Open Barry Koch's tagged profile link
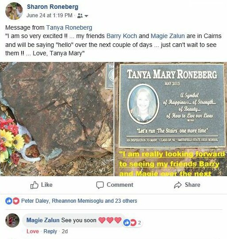This screenshot has width=227, height=239. point(121,36)
